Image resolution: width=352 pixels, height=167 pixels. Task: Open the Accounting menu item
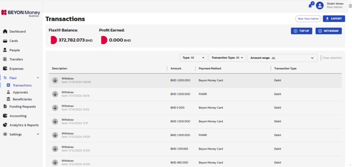pyautogui.click(x=18, y=116)
